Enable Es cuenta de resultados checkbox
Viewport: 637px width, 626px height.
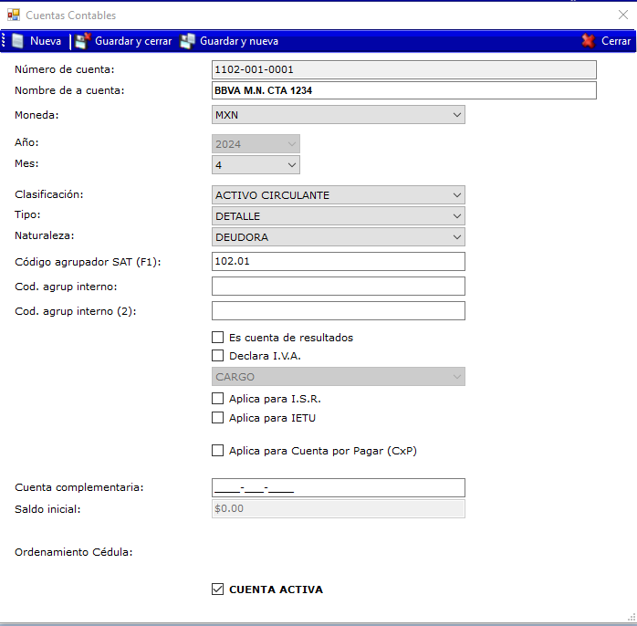217,338
